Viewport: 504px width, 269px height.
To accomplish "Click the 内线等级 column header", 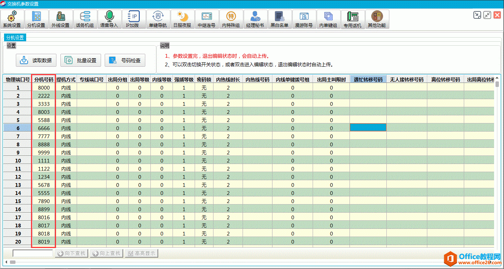I will point(162,79).
